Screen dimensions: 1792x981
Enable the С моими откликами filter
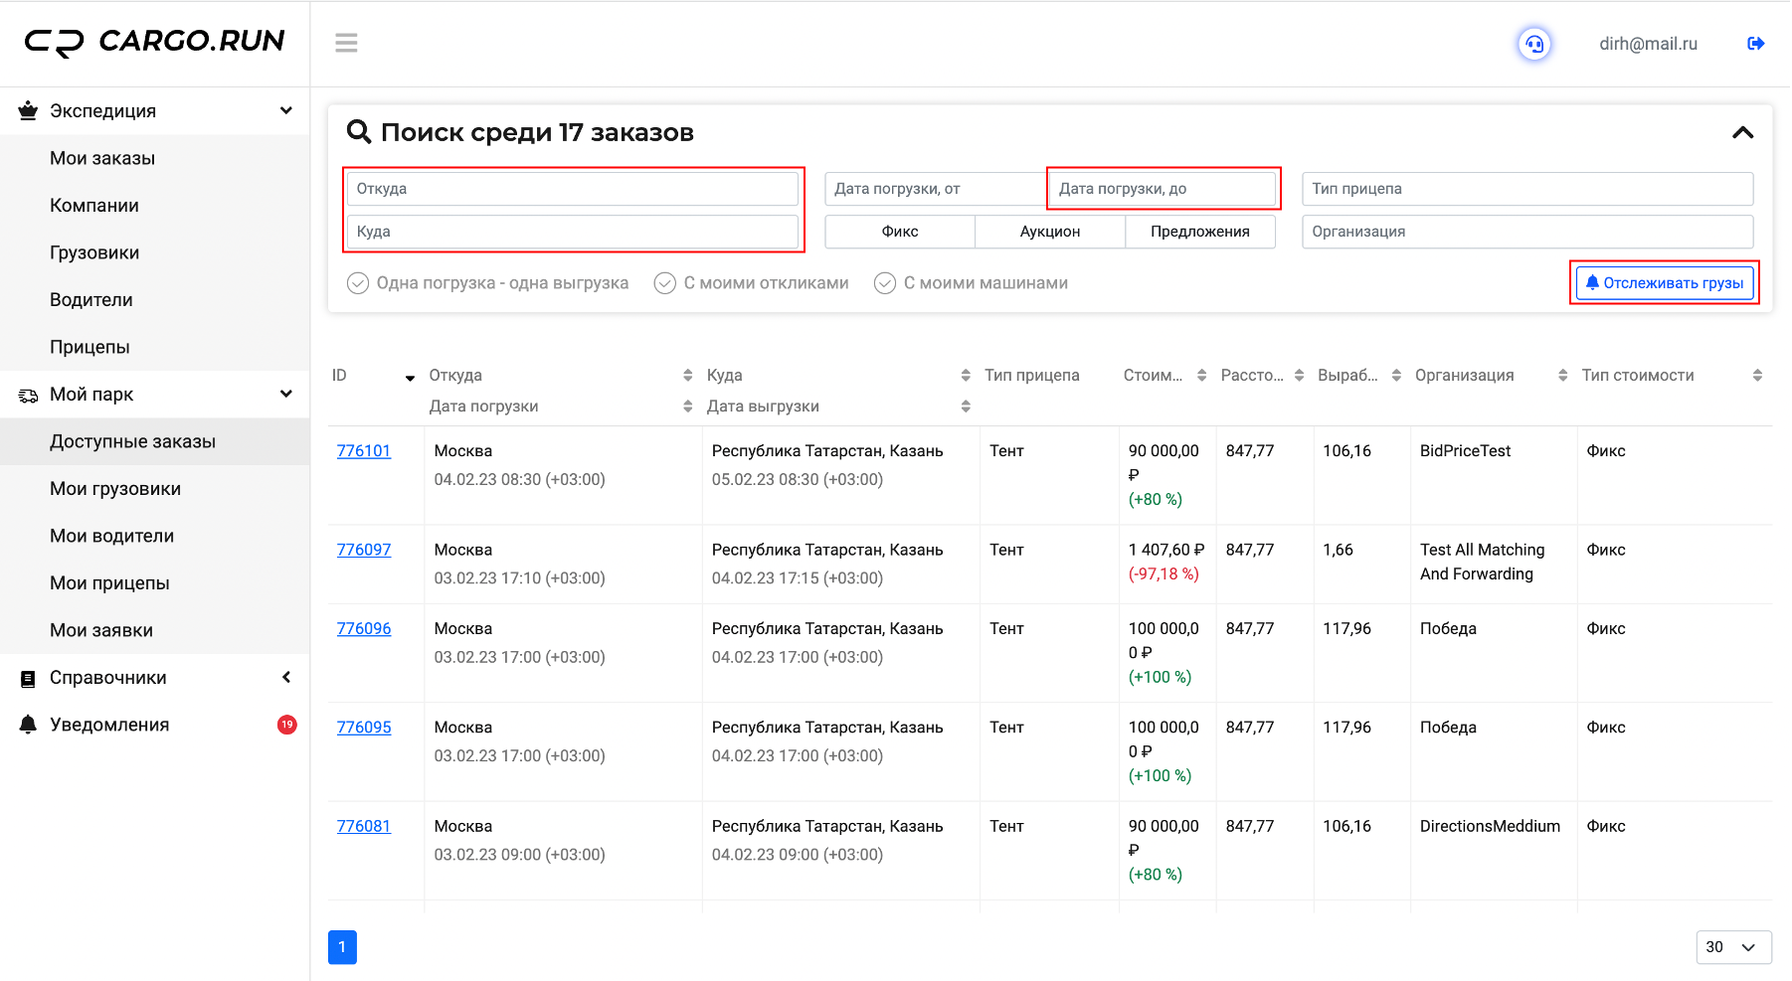pyautogui.click(x=665, y=283)
